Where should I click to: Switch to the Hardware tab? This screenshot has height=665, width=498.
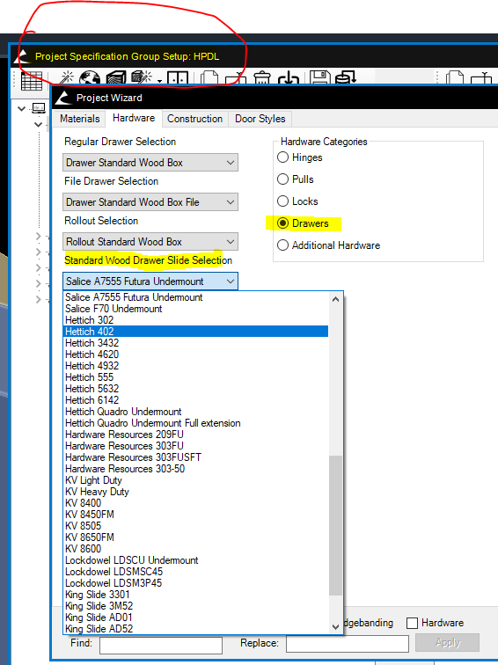click(x=134, y=118)
